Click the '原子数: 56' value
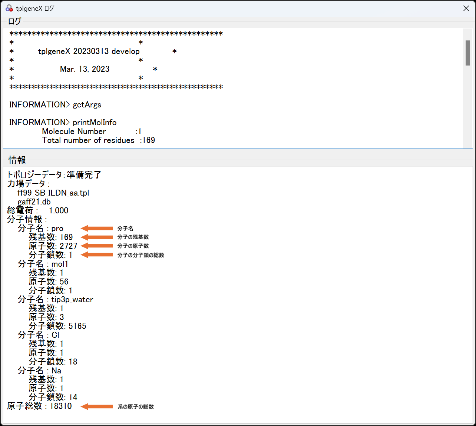476x426 pixels. [49, 282]
